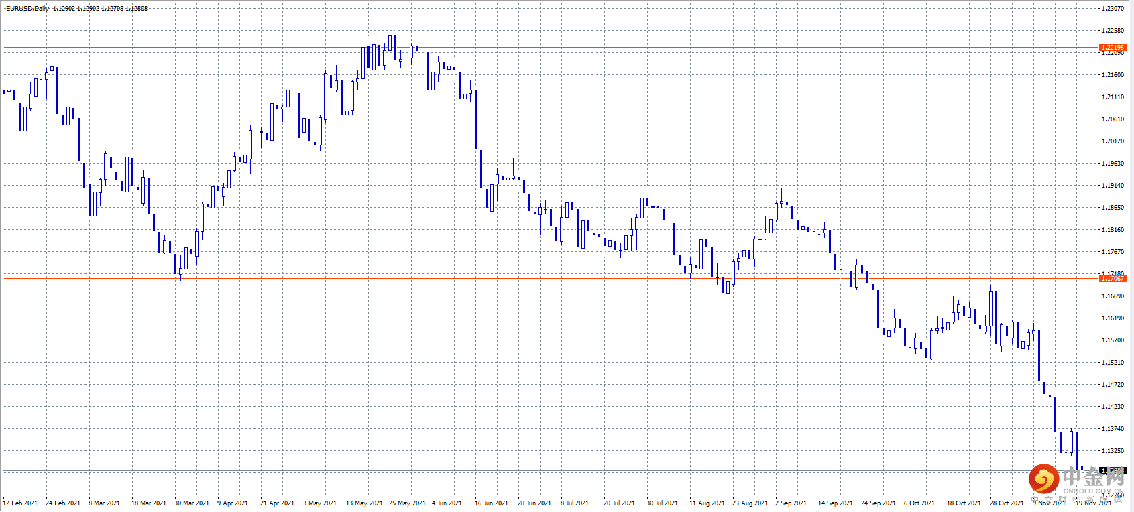Click the 24 Sep 2021 date label
Viewport: 1134px width, 512px height.
tap(878, 503)
